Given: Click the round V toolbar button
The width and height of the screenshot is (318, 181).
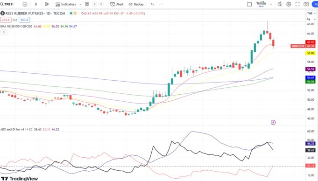Looking at the screenshot, I should 101,4.
